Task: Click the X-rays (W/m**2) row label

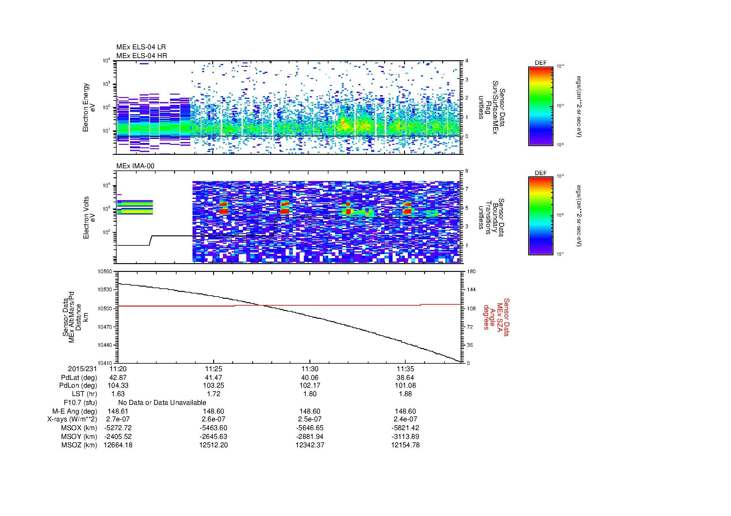Action: pyautogui.click(x=72, y=419)
